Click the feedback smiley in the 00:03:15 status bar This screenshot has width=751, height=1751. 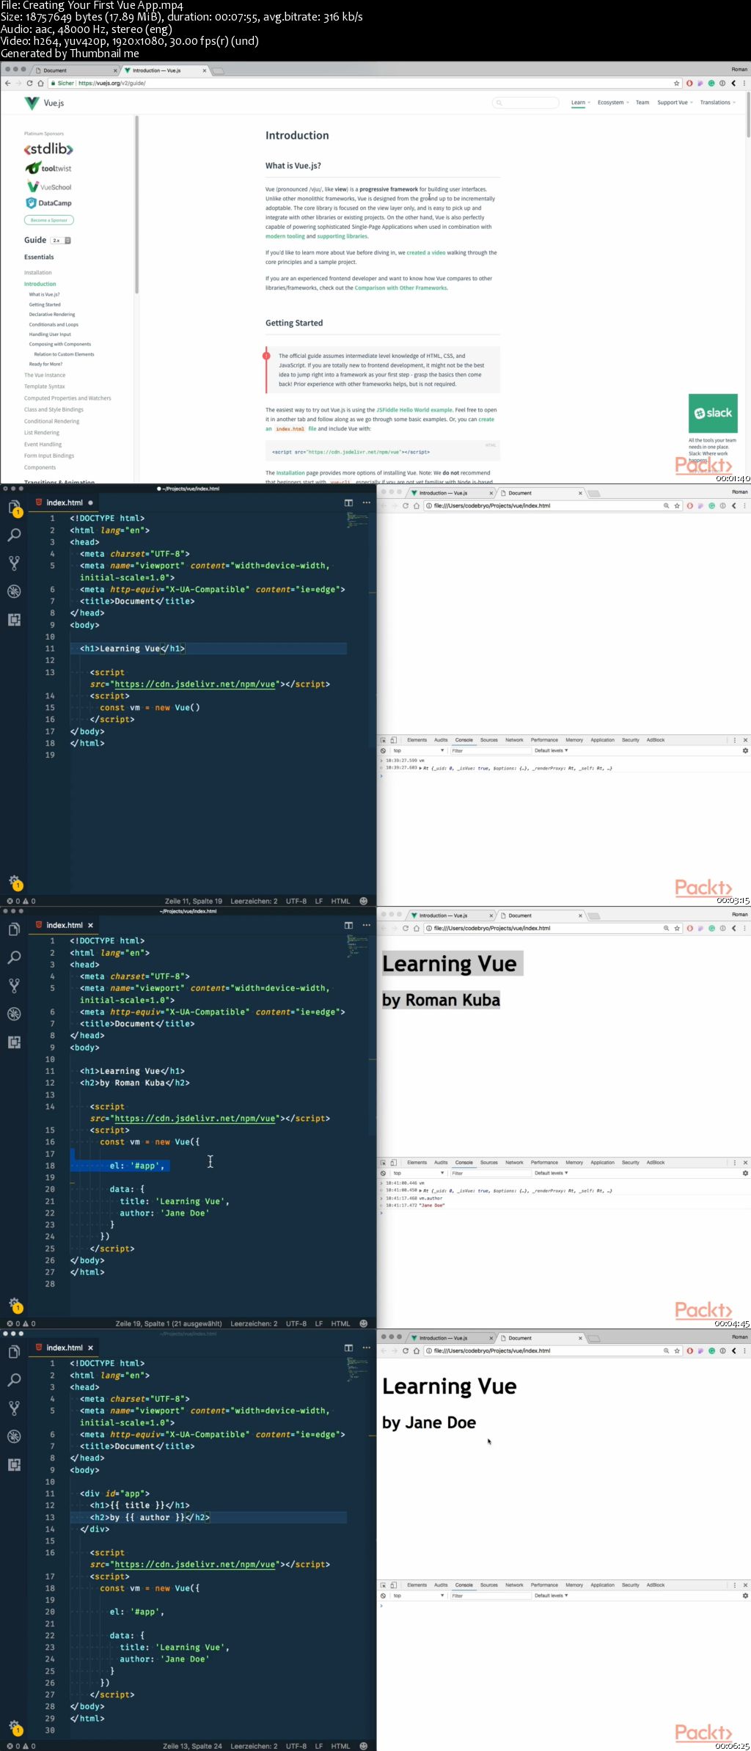point(363,901)
